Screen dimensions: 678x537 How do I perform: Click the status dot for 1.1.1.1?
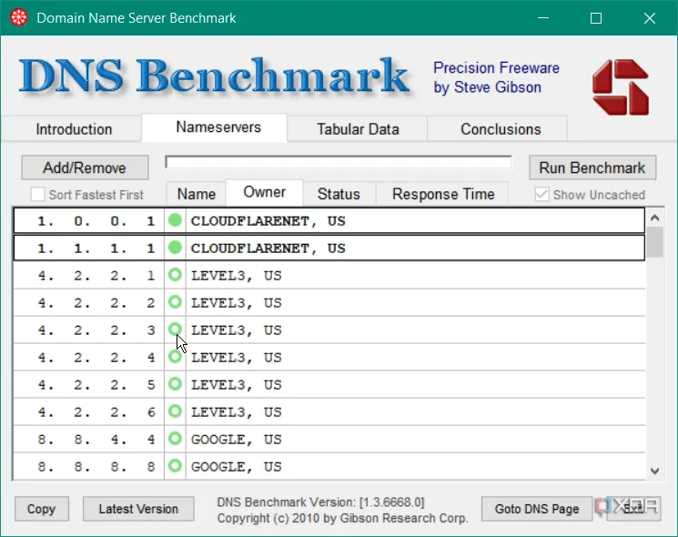(175, 248)
